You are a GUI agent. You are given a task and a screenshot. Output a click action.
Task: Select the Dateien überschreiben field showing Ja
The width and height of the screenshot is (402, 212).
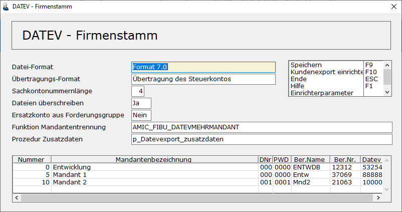pyautogui.click(x=141, y=103)
